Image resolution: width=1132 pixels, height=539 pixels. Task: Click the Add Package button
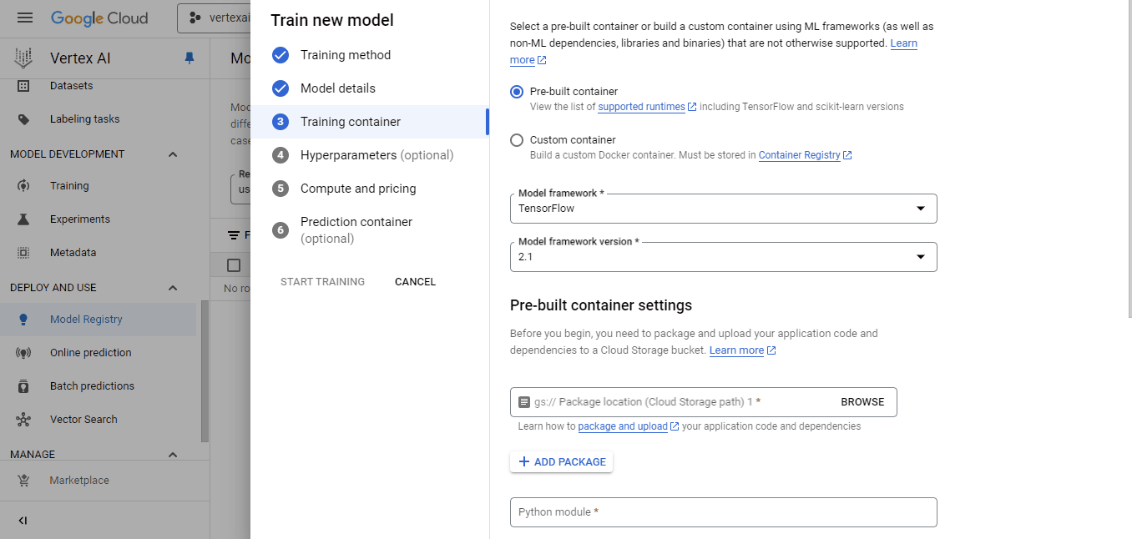[561, 461]
